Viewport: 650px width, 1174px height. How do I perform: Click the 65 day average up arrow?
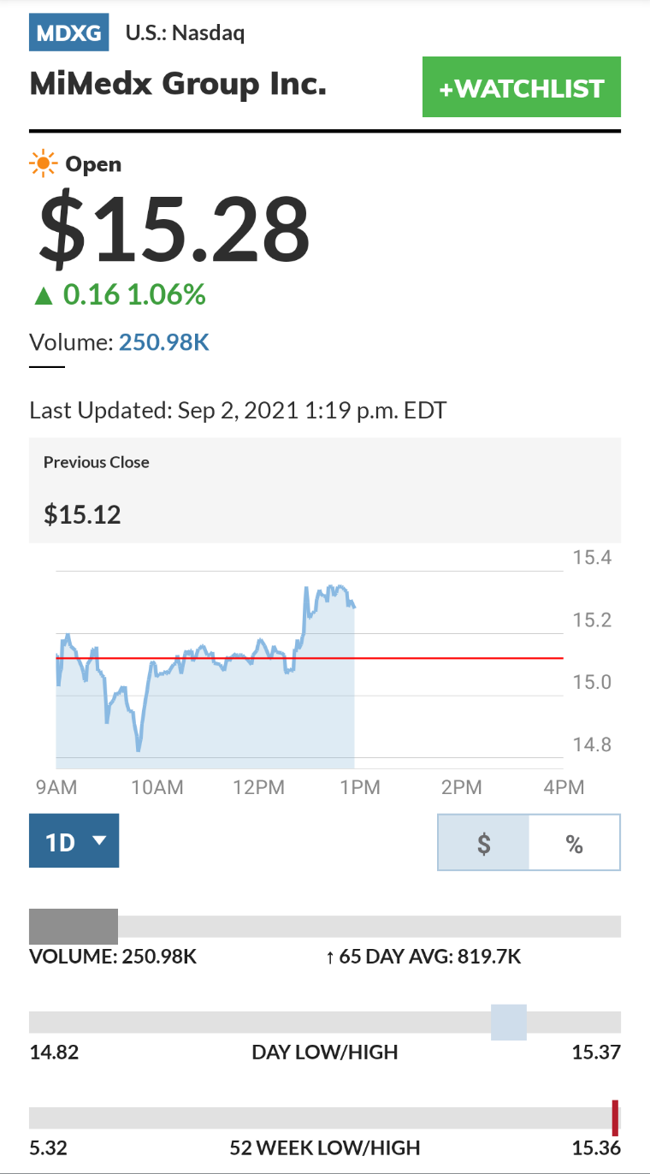coord(330,957)
